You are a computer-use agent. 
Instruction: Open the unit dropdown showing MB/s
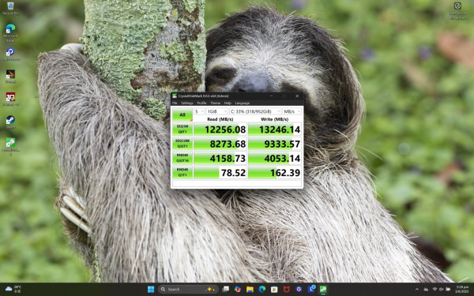click(292, 111)
